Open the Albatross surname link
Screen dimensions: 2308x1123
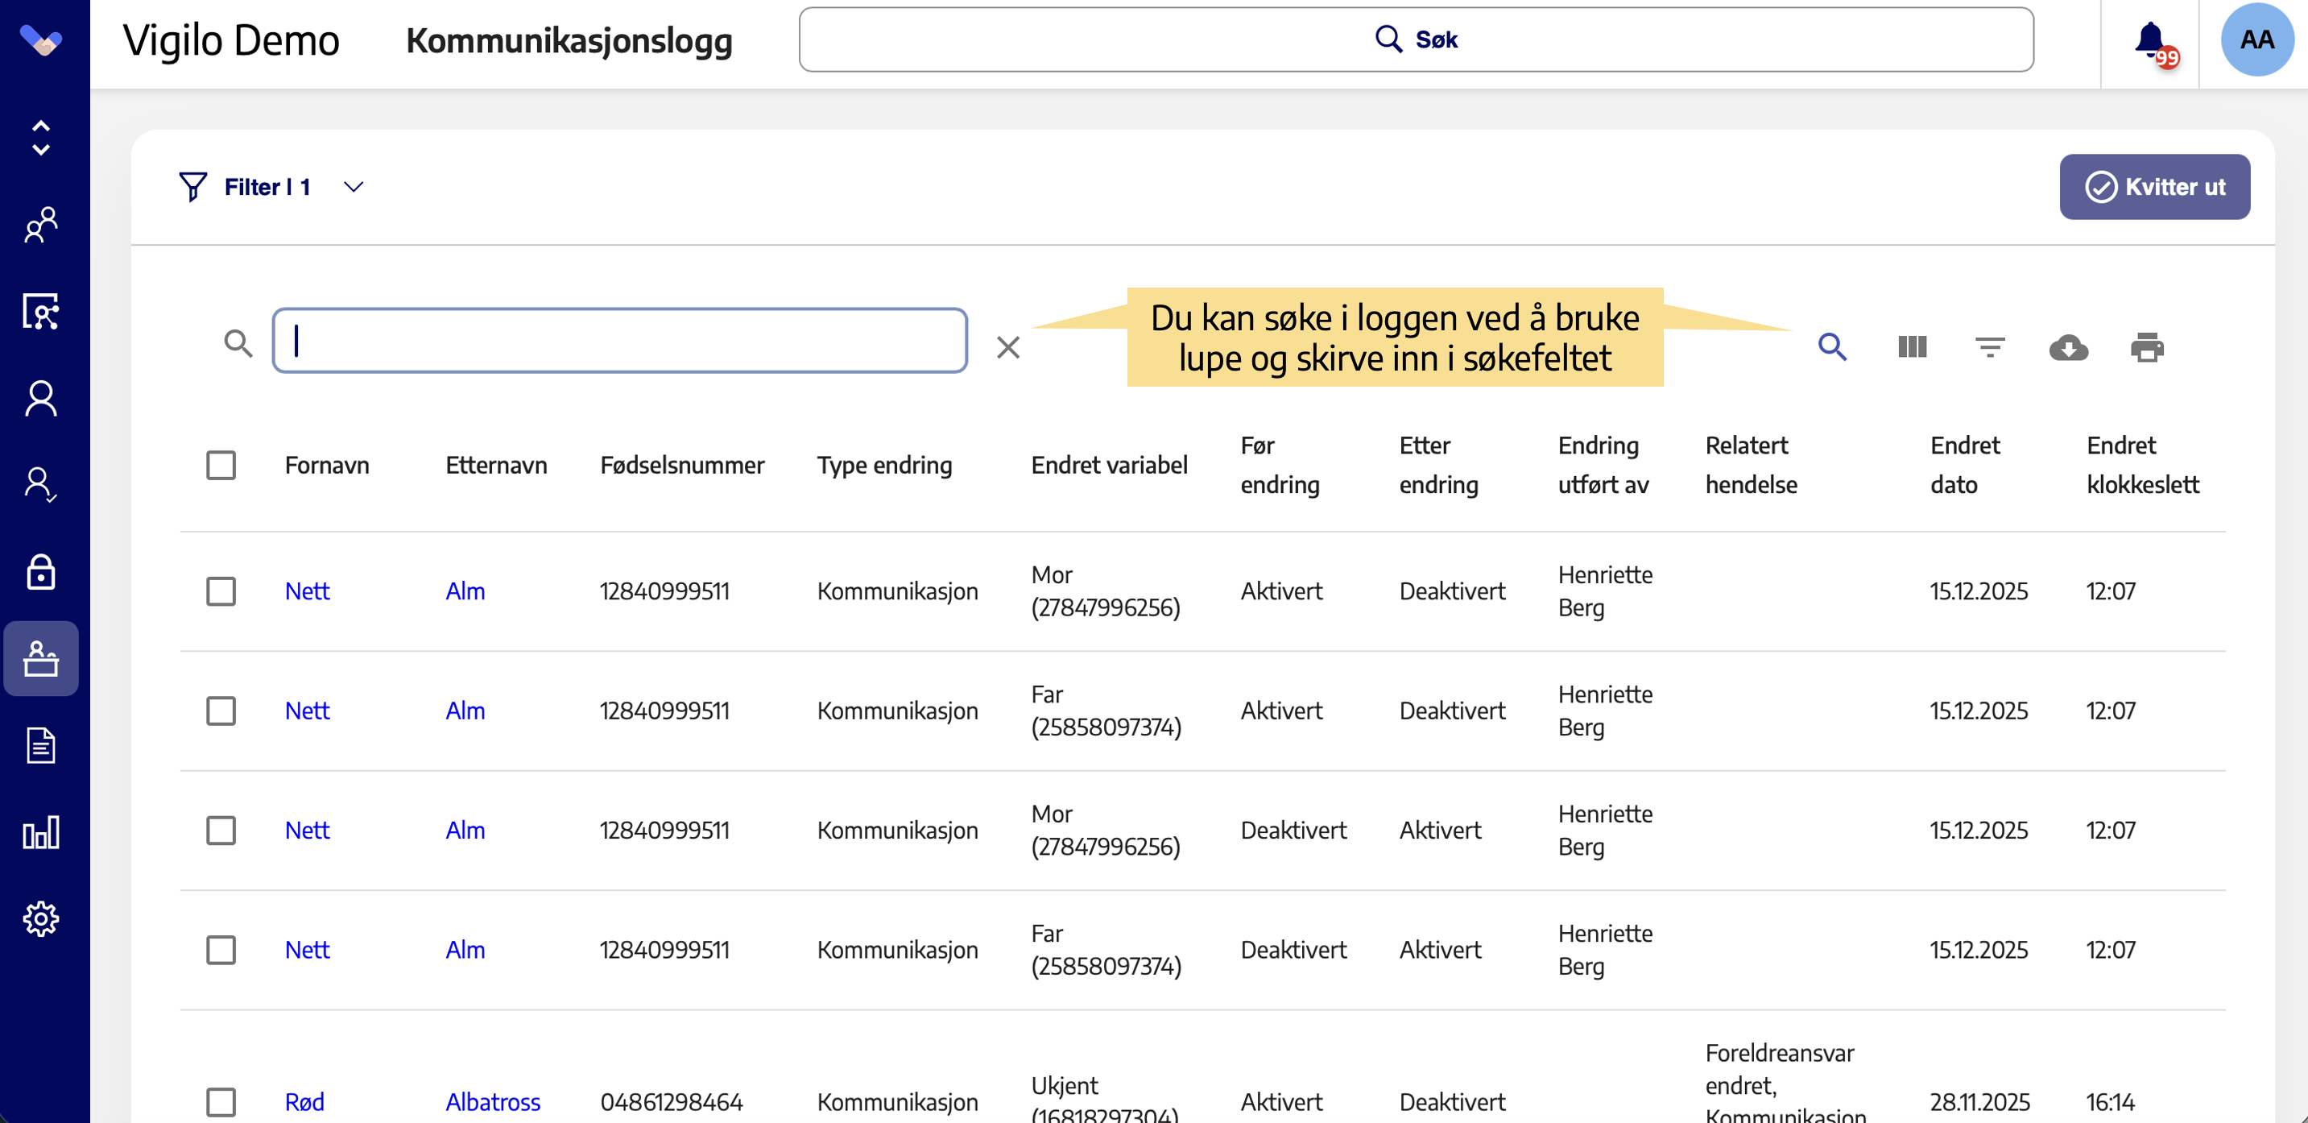(493, 1102)
